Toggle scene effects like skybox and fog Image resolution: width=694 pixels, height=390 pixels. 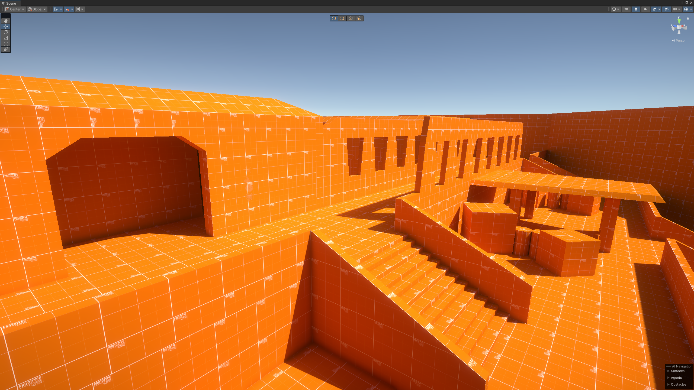654,9
